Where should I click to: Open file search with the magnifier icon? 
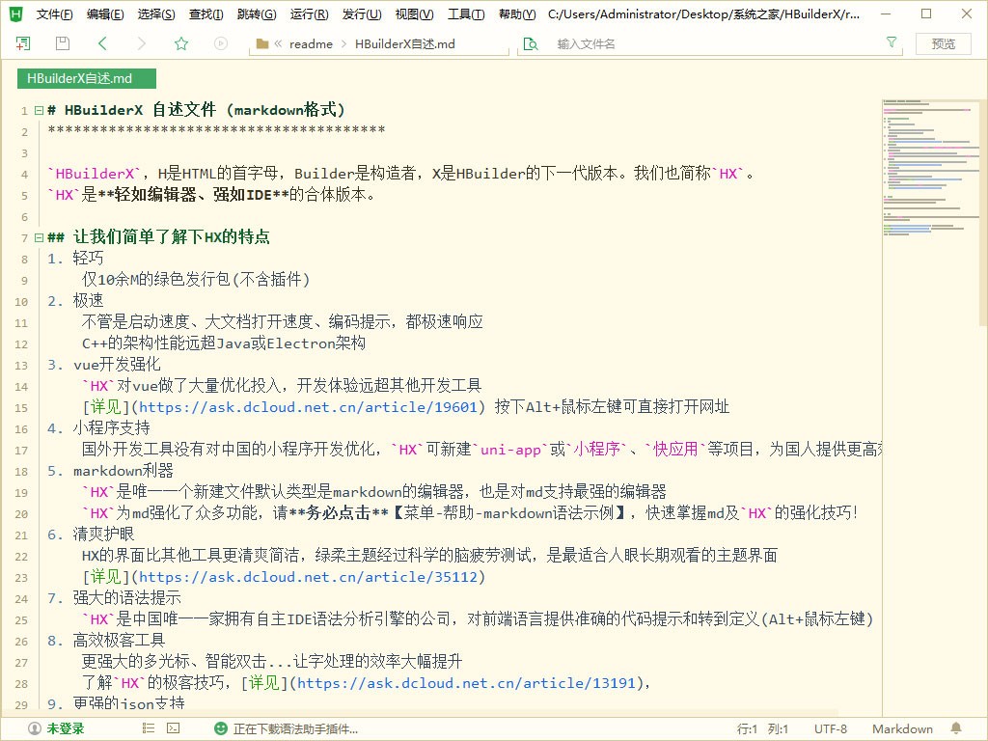[532, 43]
